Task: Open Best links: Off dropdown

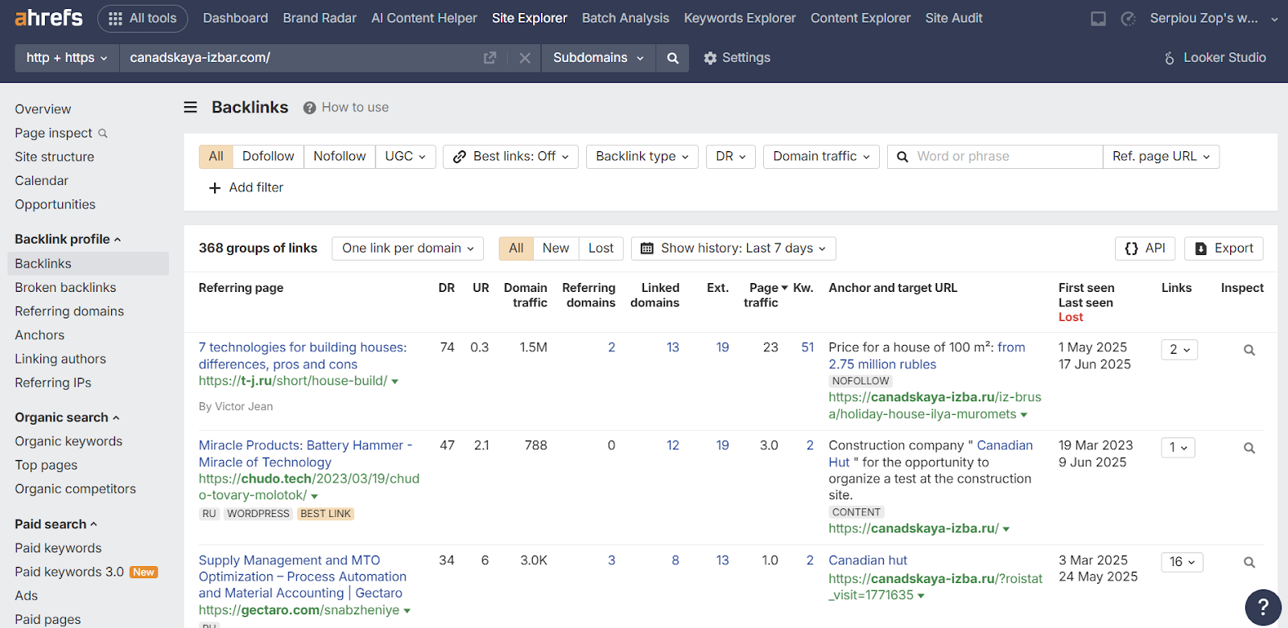Action: [x=510, y=157]
